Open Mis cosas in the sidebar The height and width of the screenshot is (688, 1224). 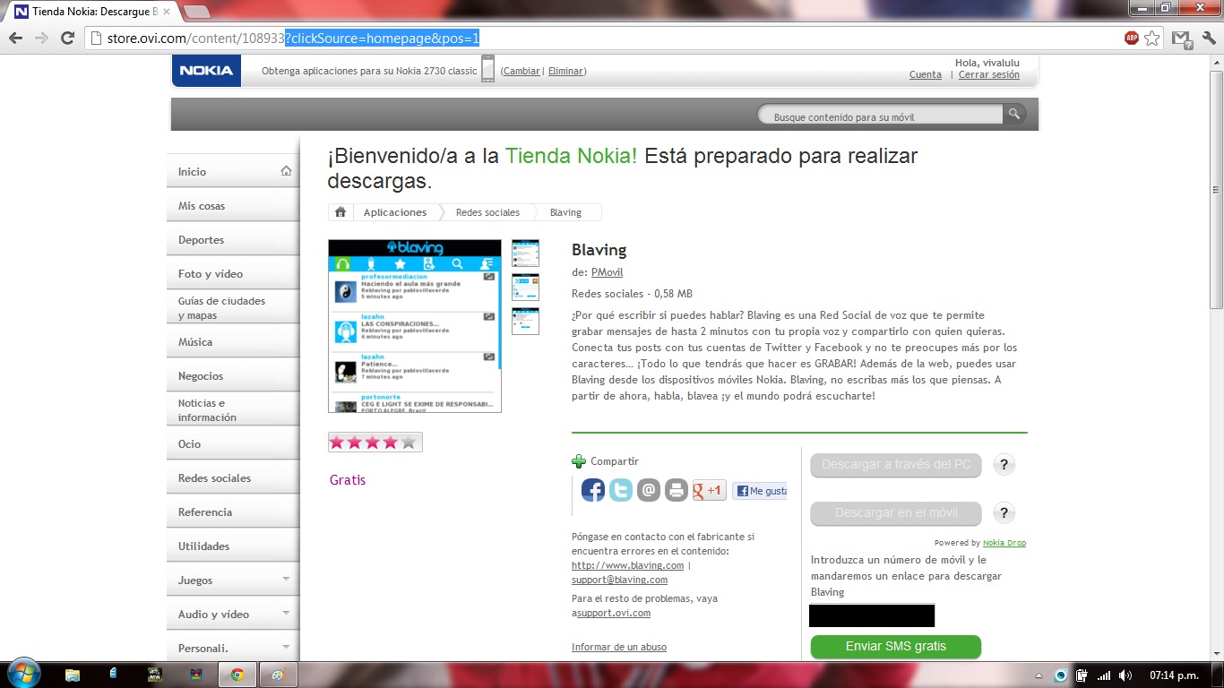click(x=233, y=205)
